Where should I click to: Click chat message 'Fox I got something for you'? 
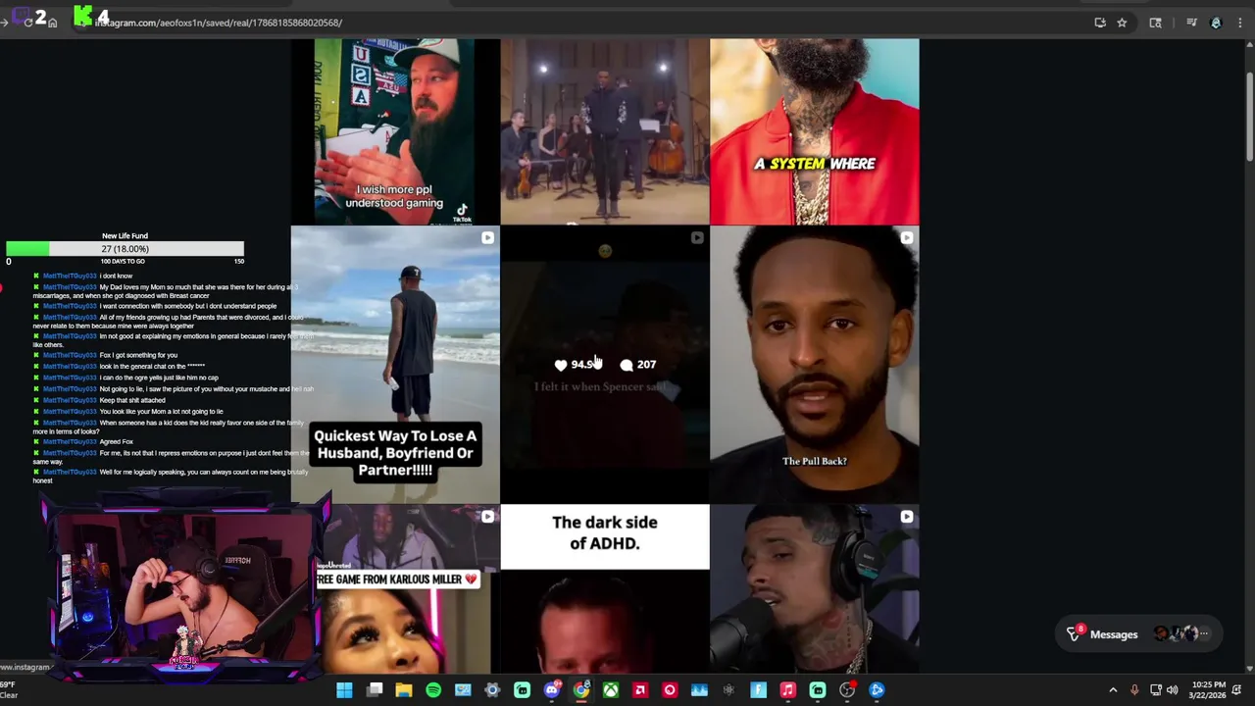tap(138, 355)
